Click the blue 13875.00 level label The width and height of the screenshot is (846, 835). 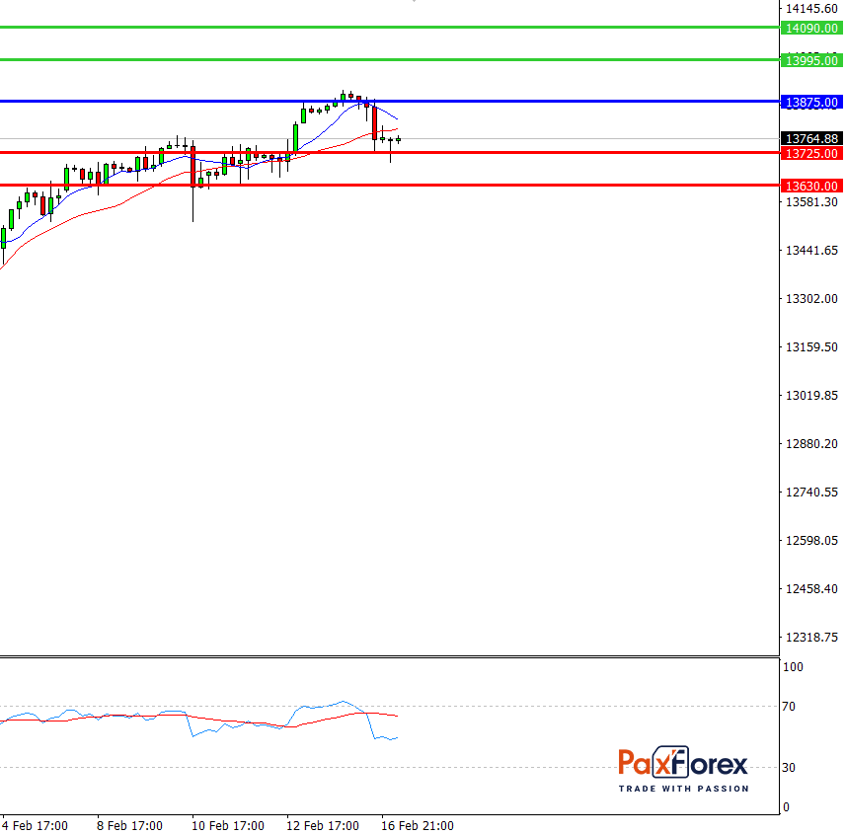point(809,103)
